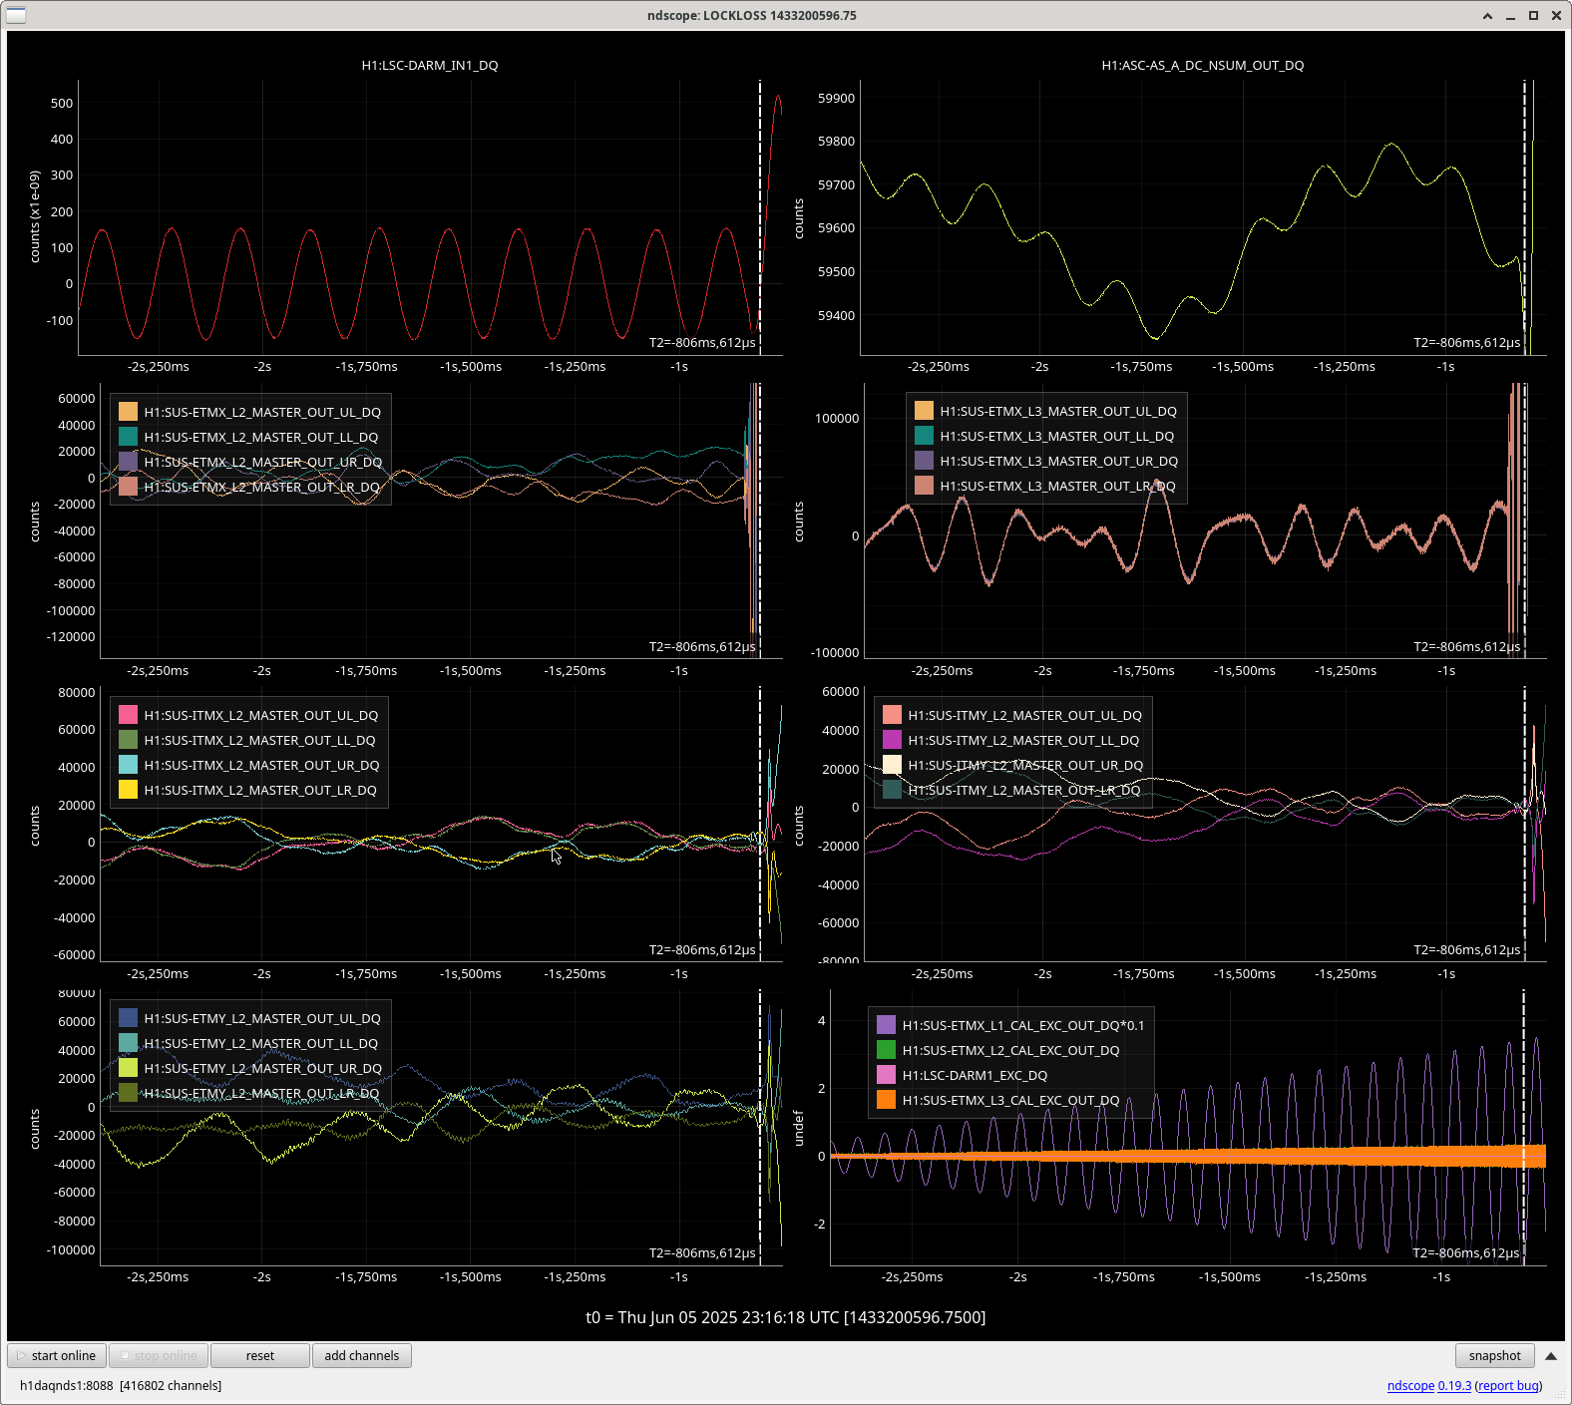The image size is (1572, 1405).
Task: Click the title bar keep-above arrow icon
Action: tap(1487, 15)
